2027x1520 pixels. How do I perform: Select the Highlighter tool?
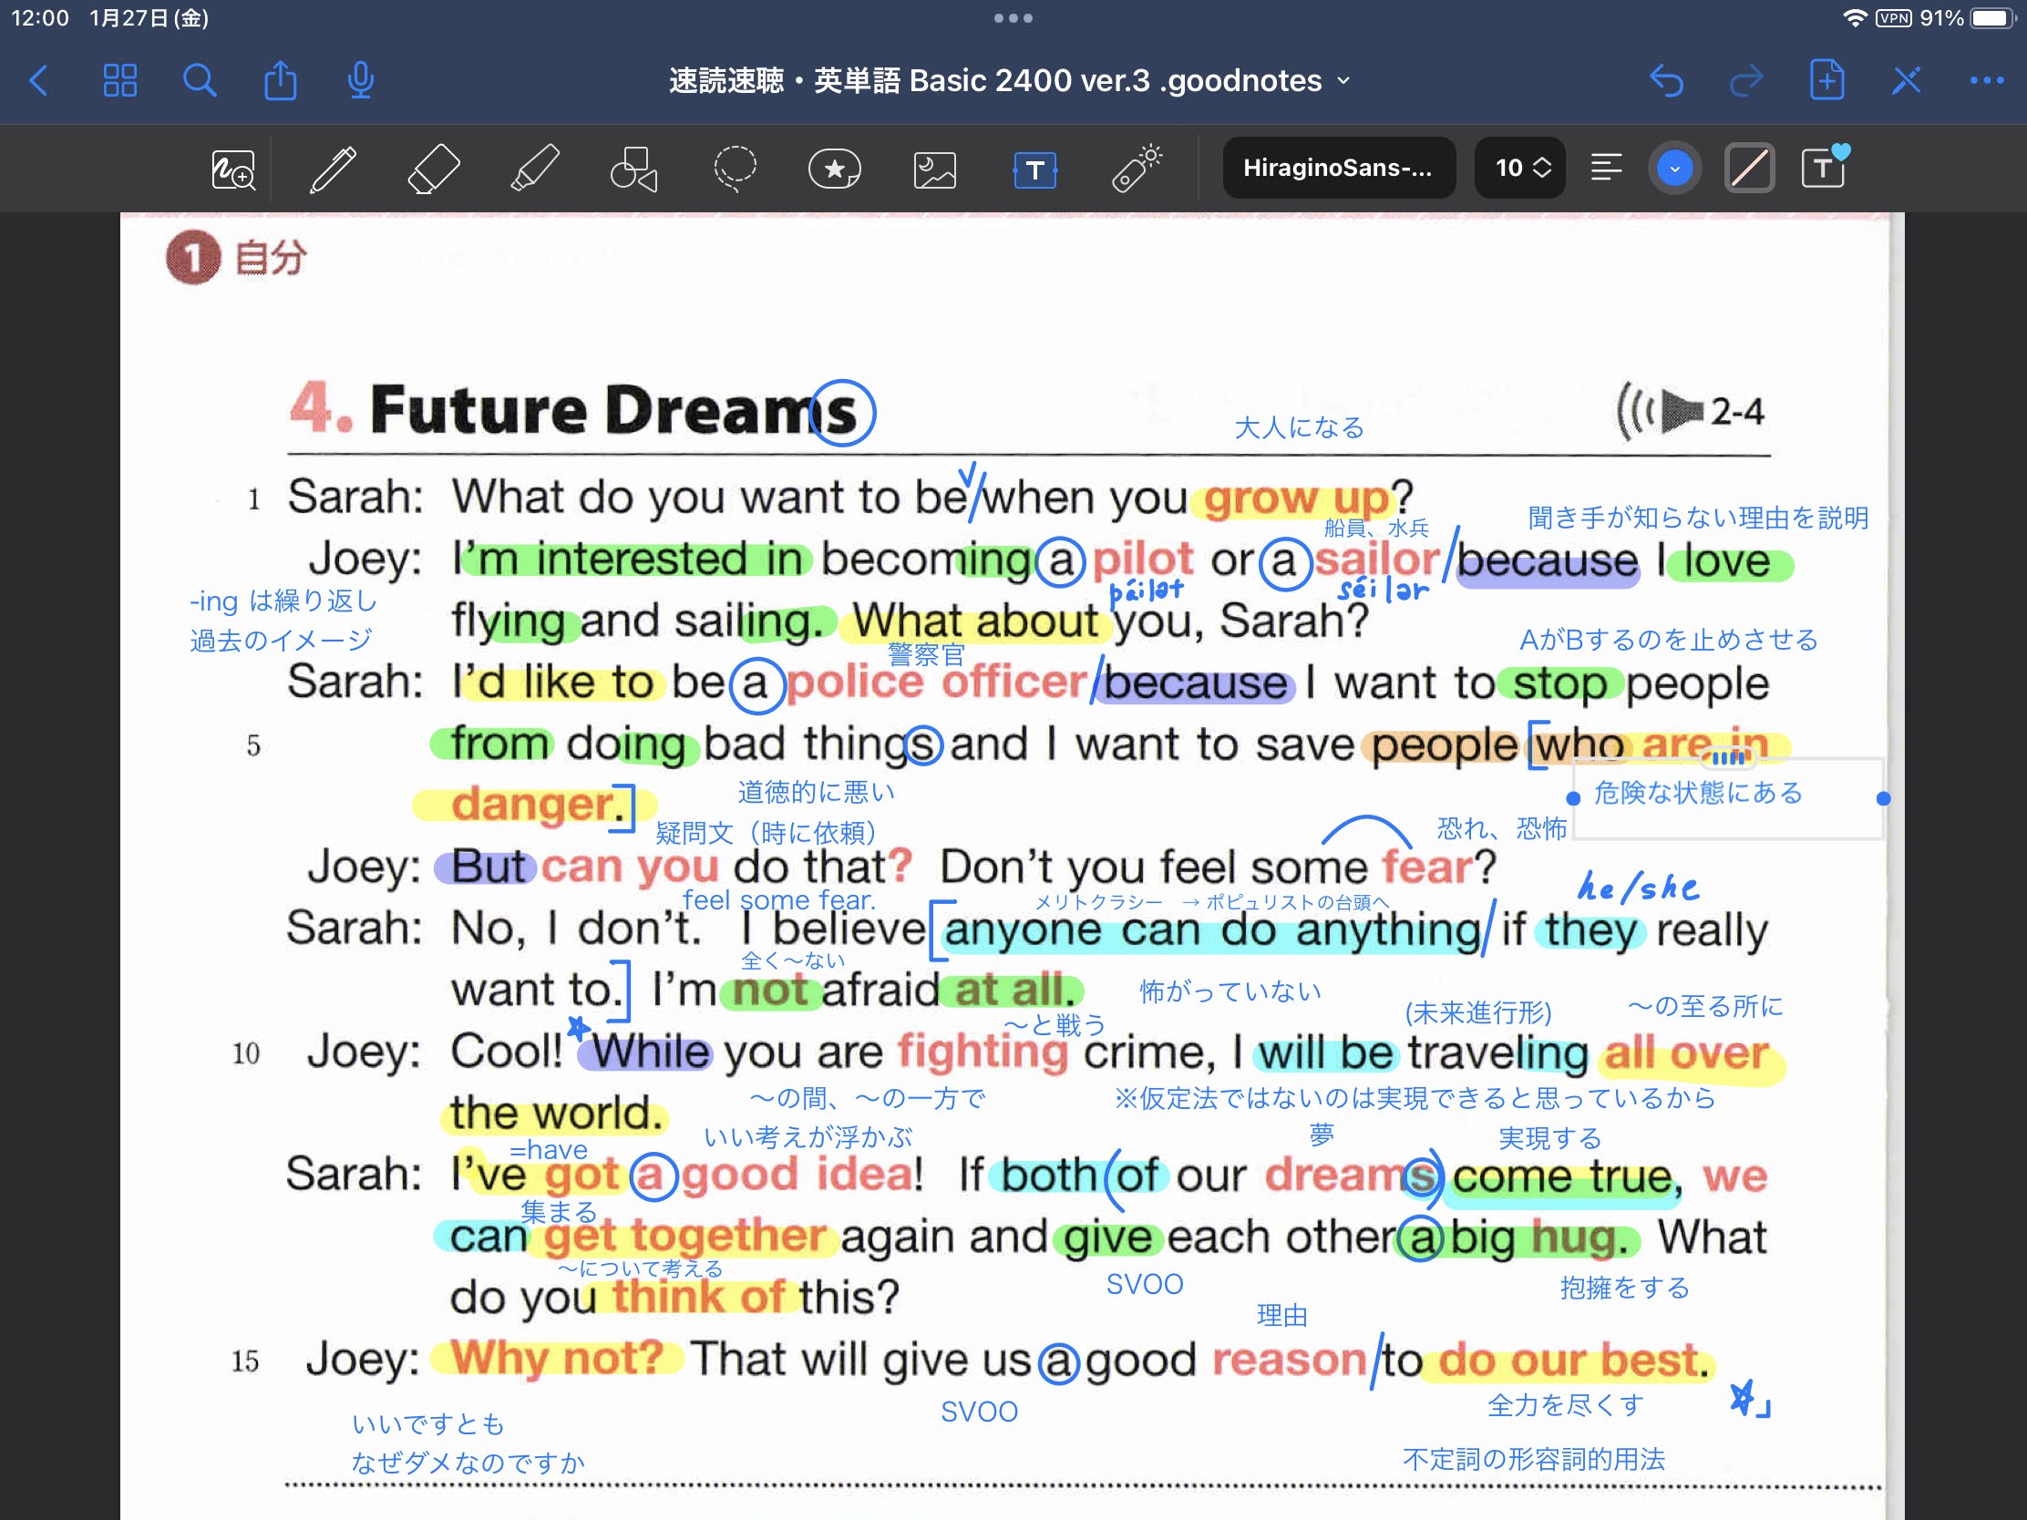coord(534,169)
